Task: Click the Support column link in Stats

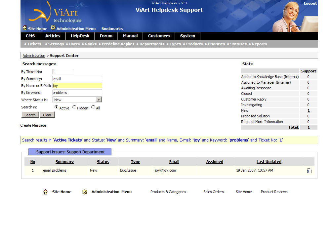Action: point(309,71)
